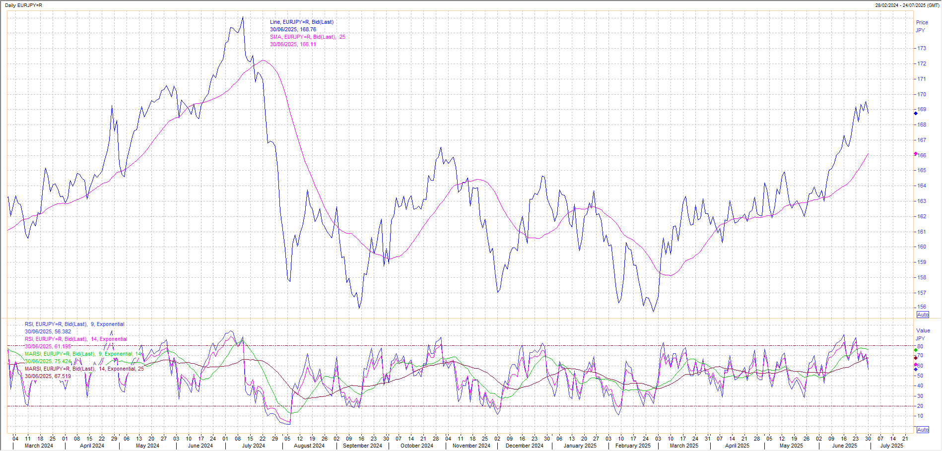
Task: Select the blue last-price diamond marker on the price axis
Action: click(916, 113)
